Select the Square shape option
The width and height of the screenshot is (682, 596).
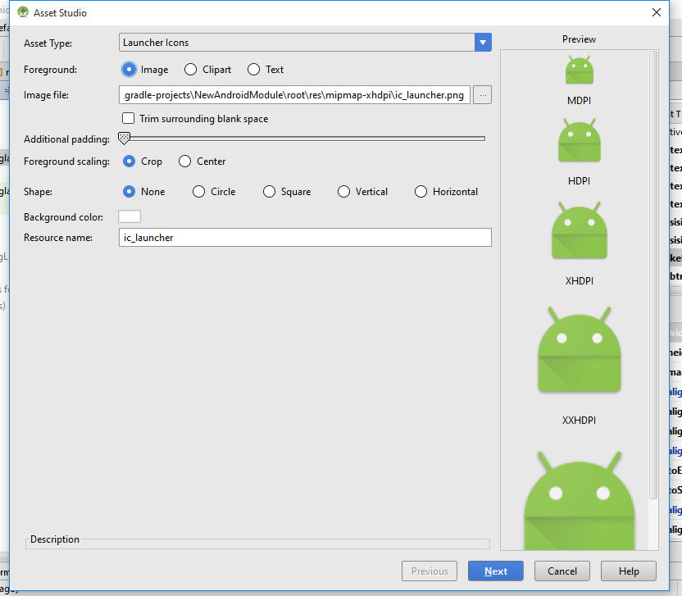coord(270,191)
